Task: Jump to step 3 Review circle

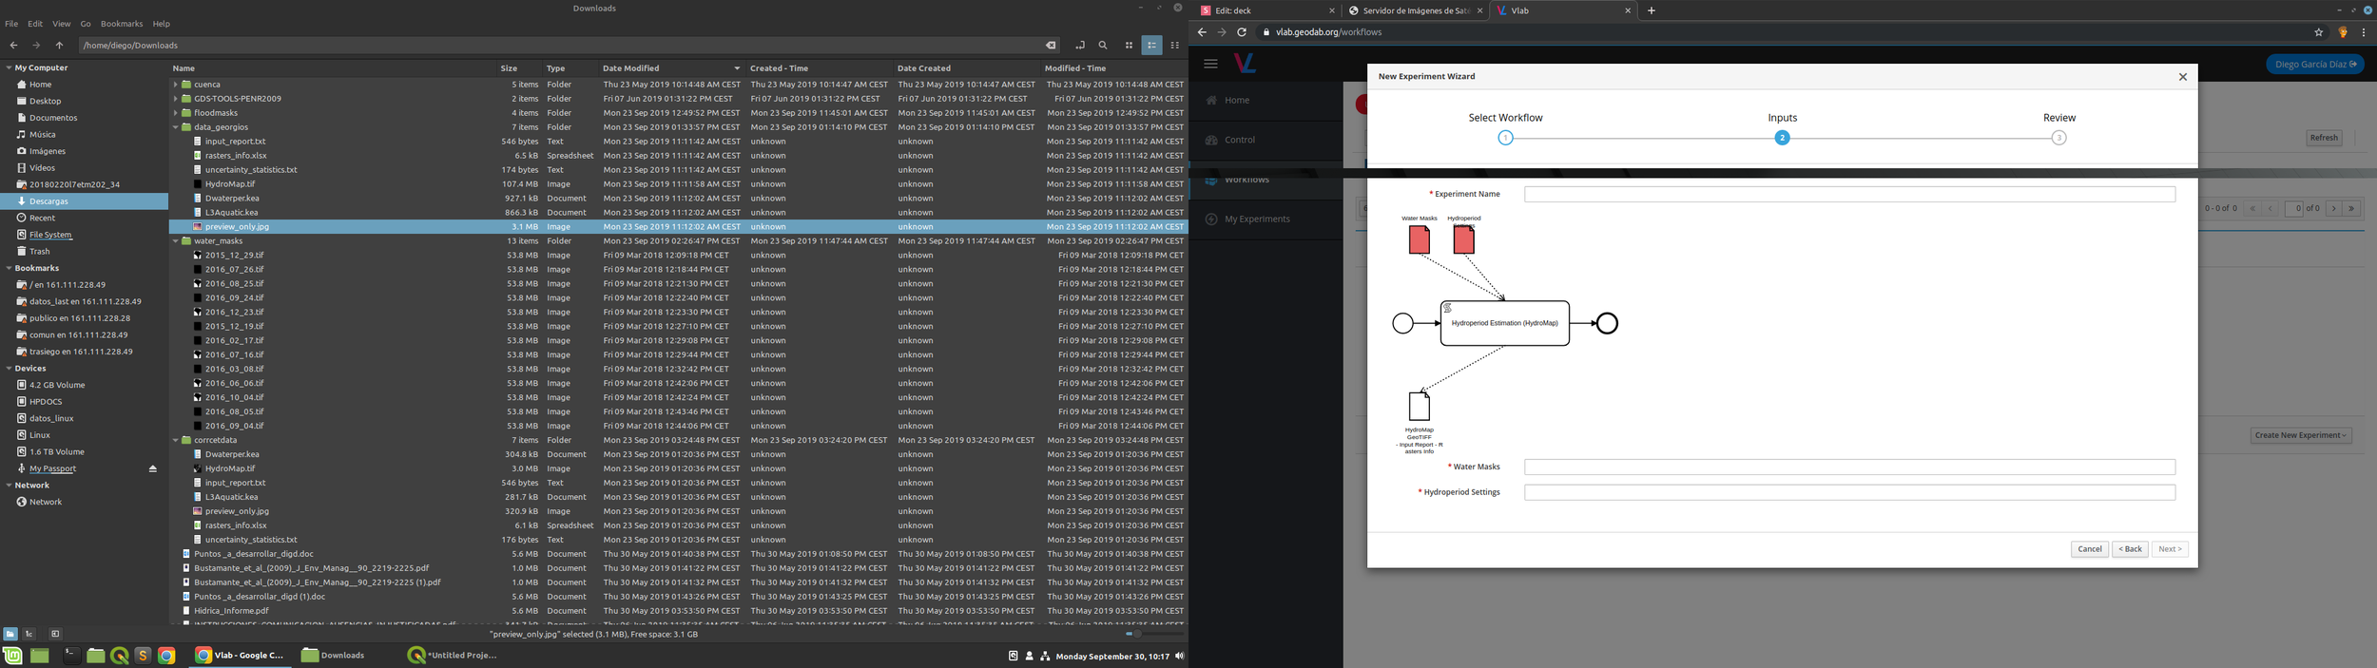Action: (2058, 138)
